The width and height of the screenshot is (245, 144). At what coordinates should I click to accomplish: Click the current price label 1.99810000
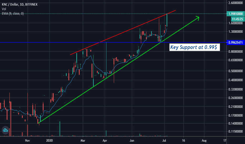click(x=236, y=14)
